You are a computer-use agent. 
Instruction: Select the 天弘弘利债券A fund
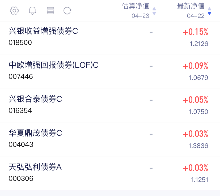(35, 167)
